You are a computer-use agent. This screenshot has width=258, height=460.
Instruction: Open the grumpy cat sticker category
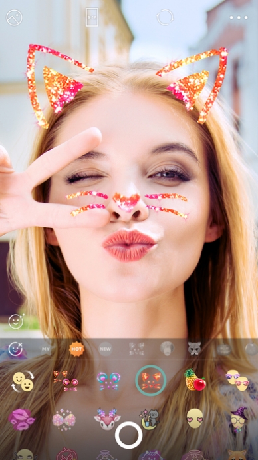[x=195, y=349]
